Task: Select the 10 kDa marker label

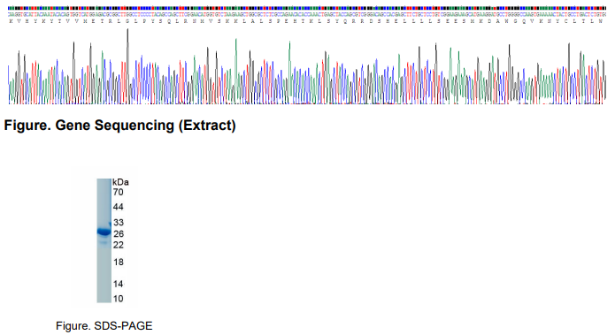Action: (118, 299)
